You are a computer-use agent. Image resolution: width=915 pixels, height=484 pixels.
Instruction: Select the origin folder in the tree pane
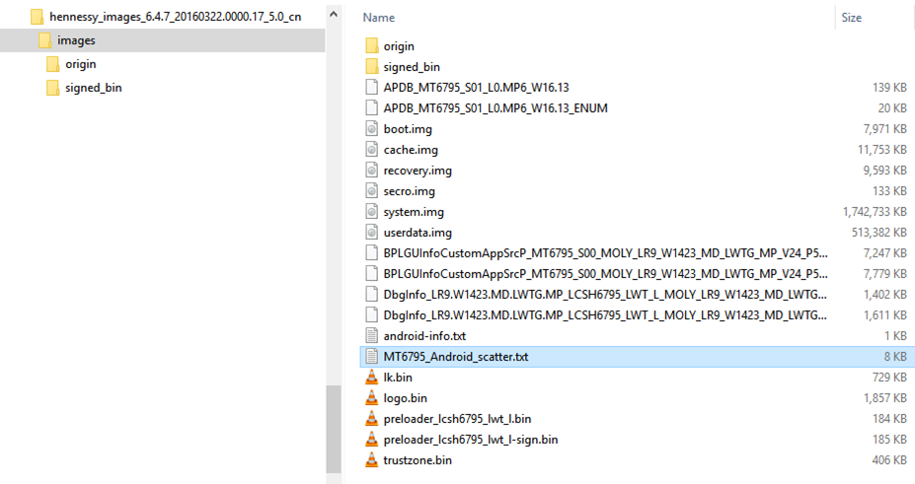coord(81,64)
